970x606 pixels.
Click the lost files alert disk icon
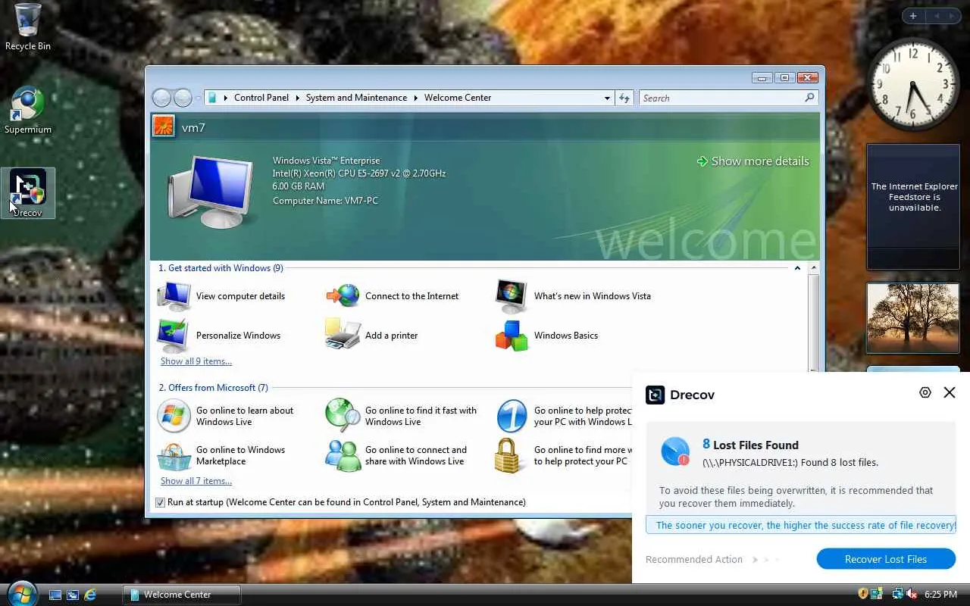coord(674,451)
